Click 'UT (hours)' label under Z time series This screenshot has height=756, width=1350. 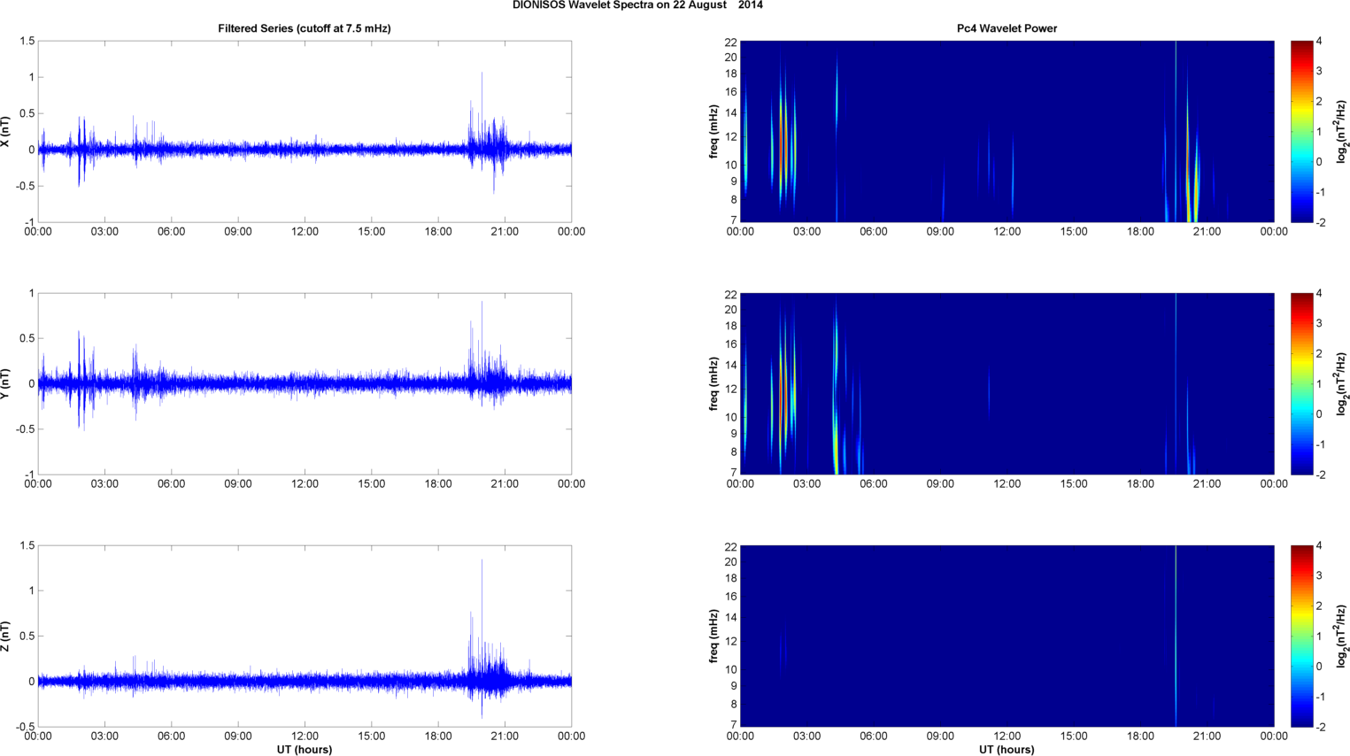pos(305,749)
